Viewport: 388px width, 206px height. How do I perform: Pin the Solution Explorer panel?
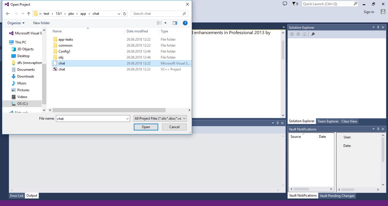(378, 27)
